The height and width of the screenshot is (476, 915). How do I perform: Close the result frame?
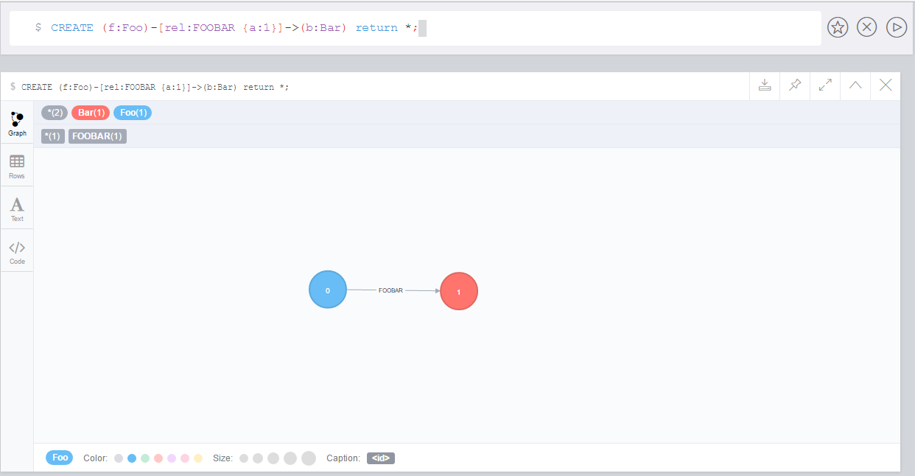[886, 85]
